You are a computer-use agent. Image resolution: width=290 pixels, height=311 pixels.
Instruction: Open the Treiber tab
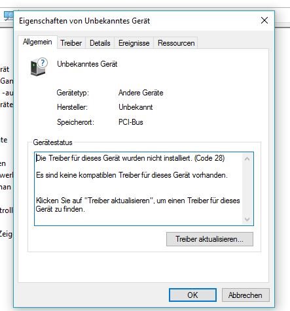tap(71, 43)
